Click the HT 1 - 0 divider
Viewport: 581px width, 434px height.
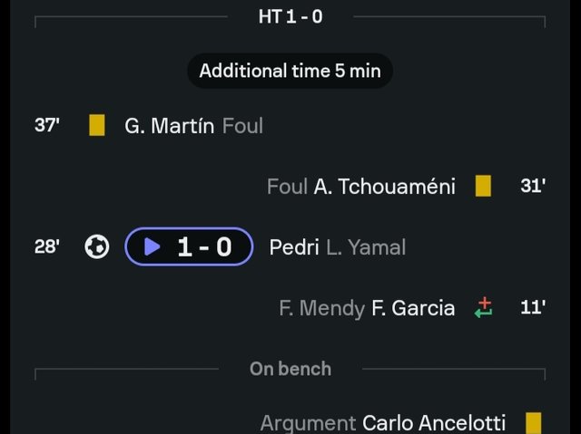[290, 16]
